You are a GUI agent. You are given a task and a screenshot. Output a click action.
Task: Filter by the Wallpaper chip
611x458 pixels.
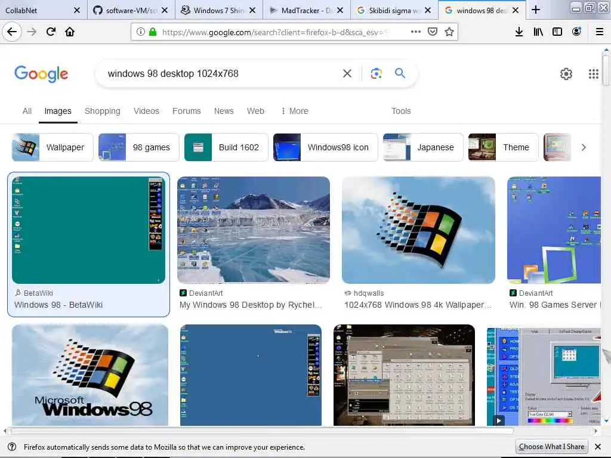click(x=53, y=147)
